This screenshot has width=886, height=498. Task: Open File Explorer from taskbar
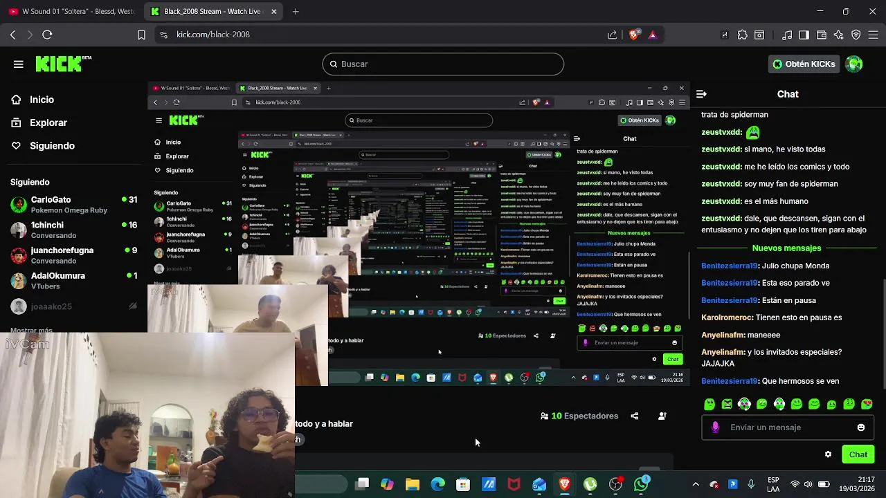point(413,484)
